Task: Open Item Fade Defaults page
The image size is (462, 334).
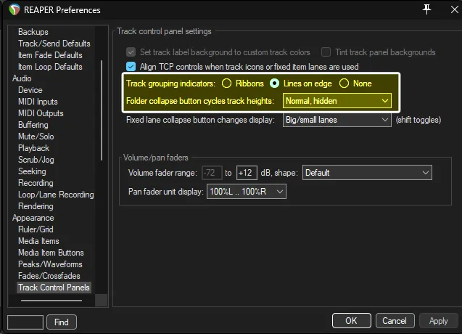Action: pos(50,55)
